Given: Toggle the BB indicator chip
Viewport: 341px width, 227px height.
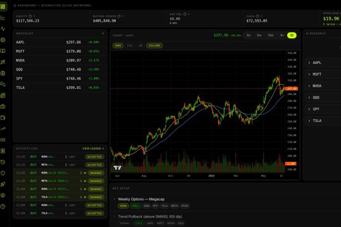Looking at the screenshot, I should click(141, 45).
